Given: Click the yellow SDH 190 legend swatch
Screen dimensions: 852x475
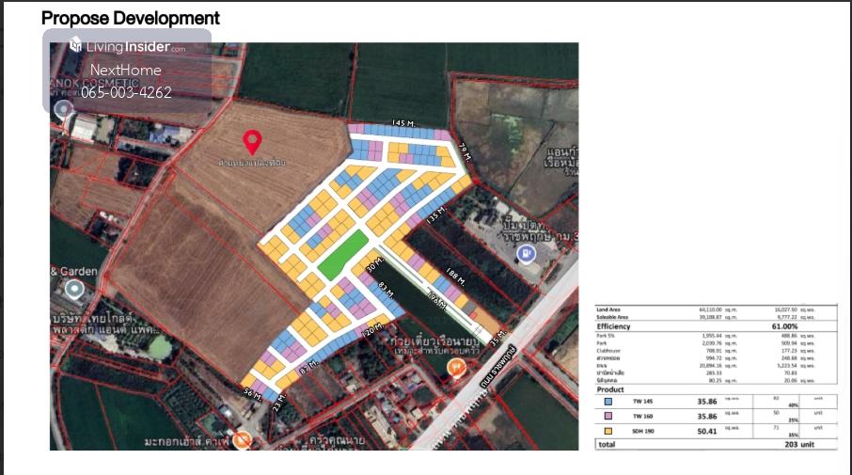Looking at the screenshot, I should pos(608,432).
